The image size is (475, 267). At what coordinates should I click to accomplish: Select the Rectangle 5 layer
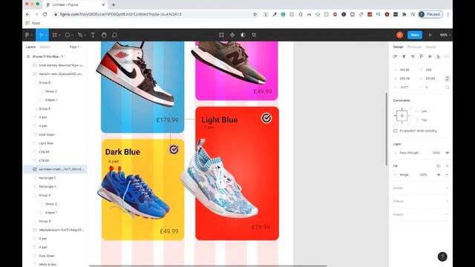tap(47, 178)
